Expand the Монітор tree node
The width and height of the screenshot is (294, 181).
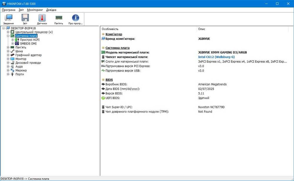click(x=8, y=59)
